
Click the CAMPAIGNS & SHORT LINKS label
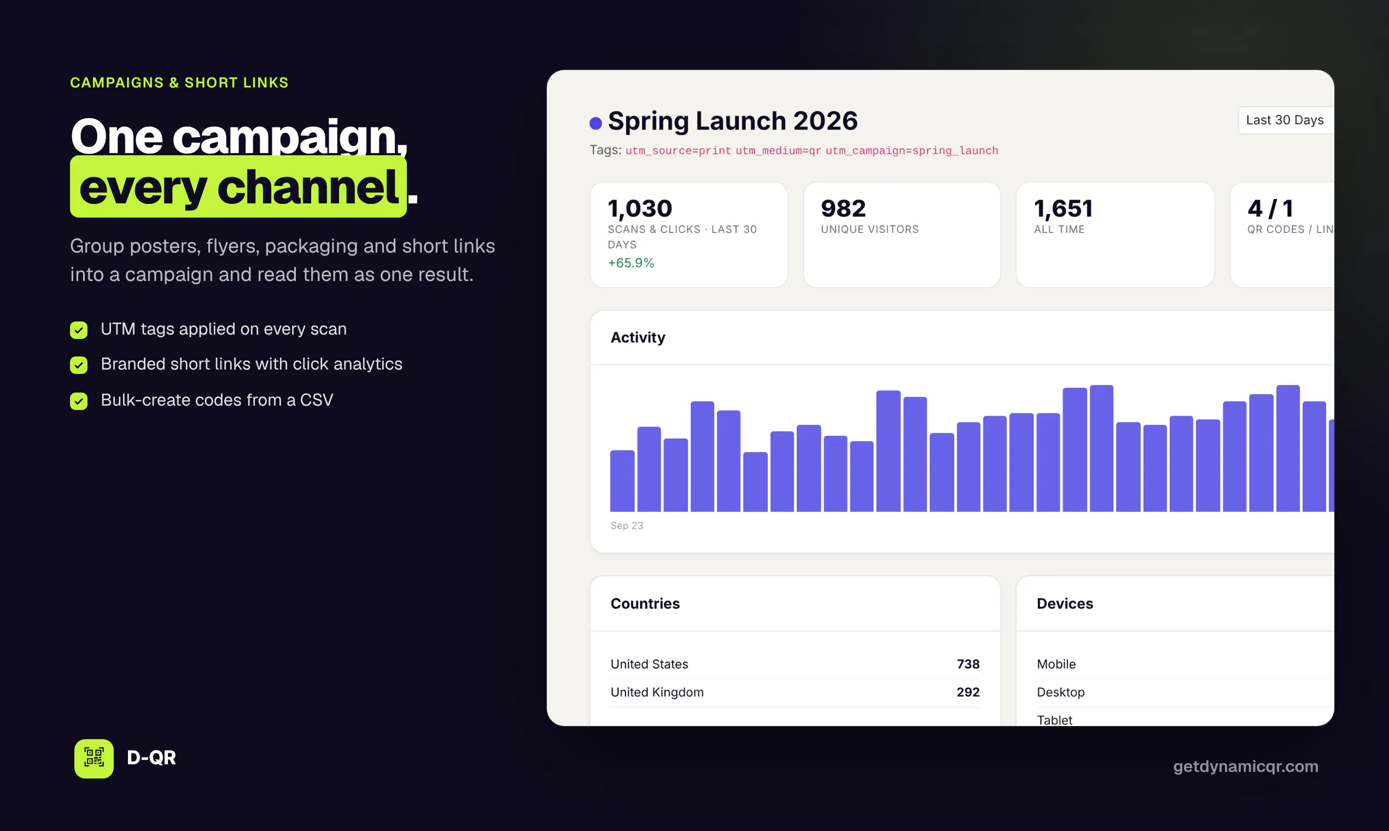point(179,83)
